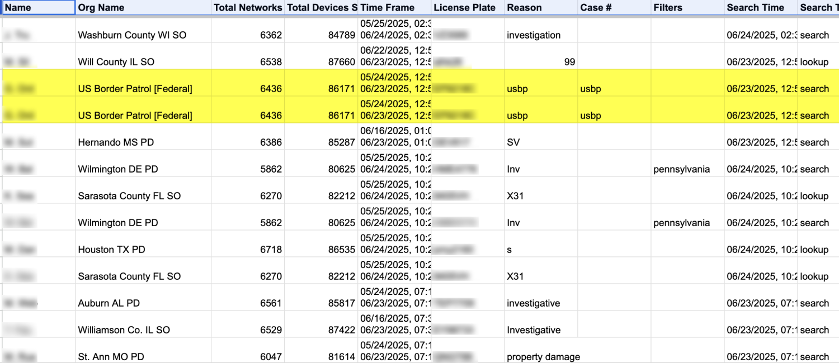
Task: Click the Washburn County WI SO cell
Action: 144,30
